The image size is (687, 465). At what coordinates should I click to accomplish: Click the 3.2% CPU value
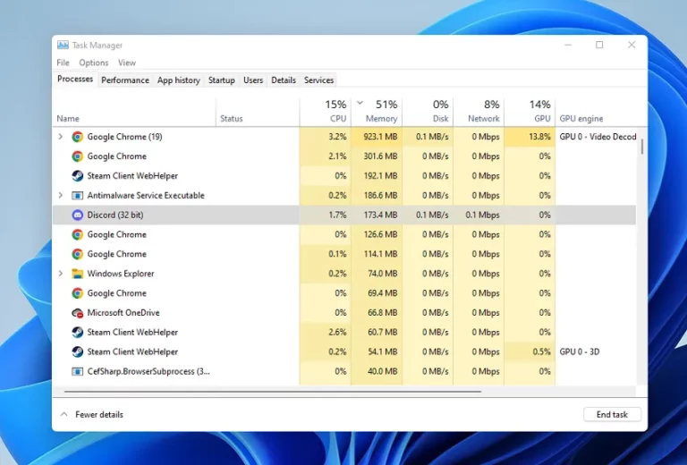337,137
